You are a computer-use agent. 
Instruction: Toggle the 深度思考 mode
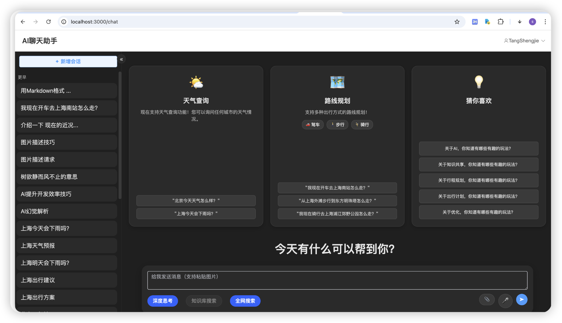162,301
